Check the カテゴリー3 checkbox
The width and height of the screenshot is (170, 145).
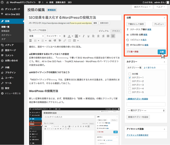click(x=130, y=85)
